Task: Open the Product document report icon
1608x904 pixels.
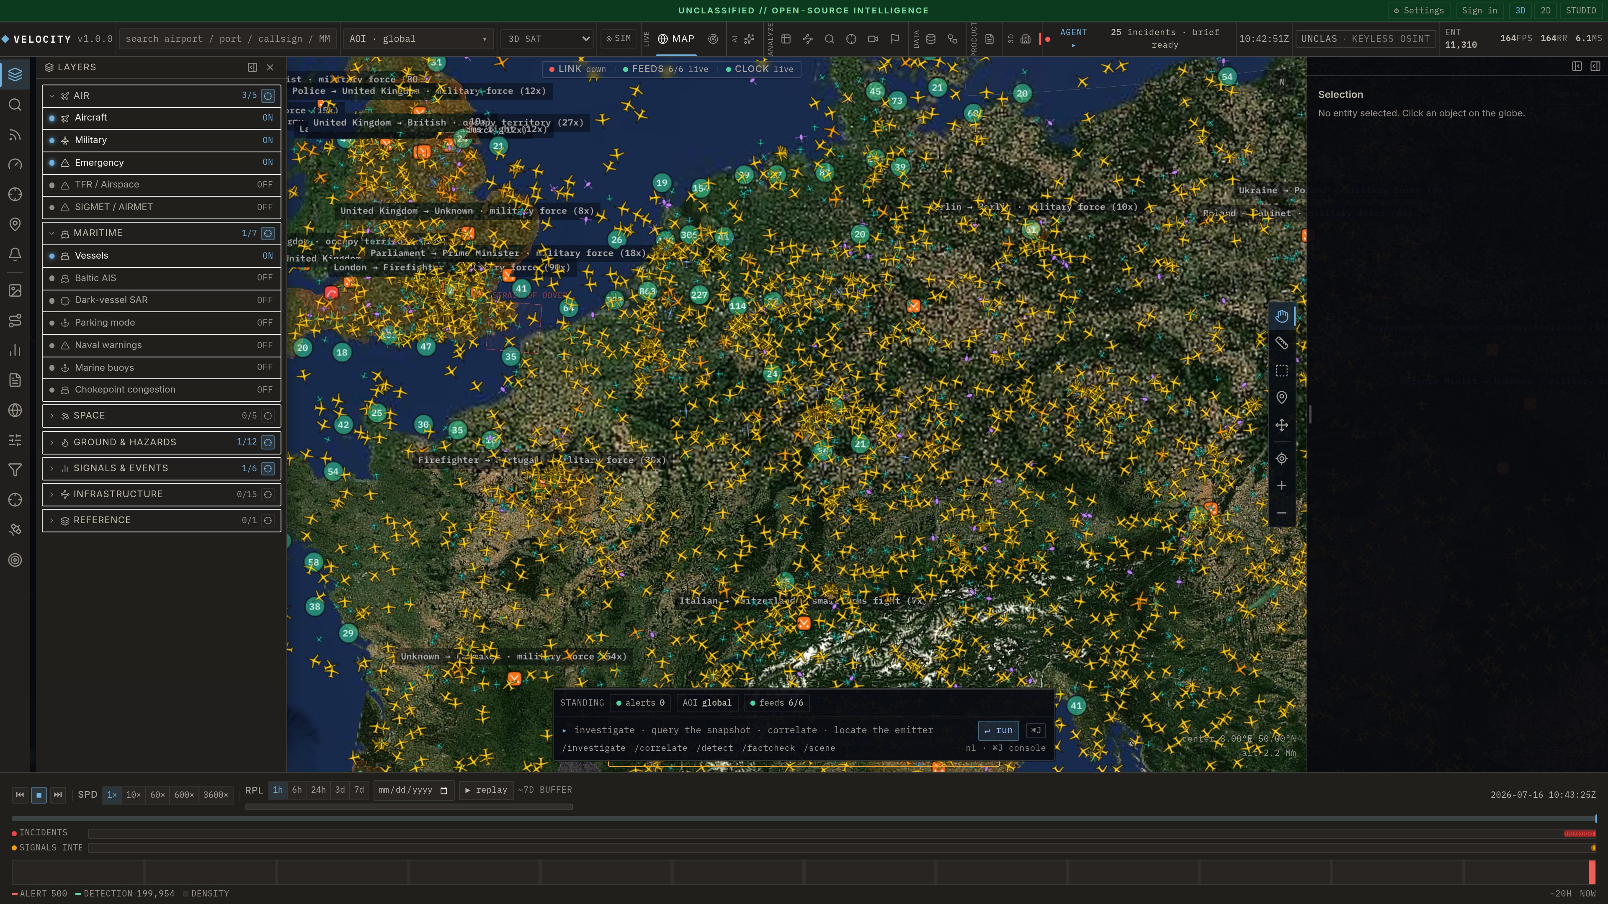Action: pos(990,39)
